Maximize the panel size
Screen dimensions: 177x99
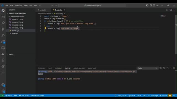(x=171, y=68)
